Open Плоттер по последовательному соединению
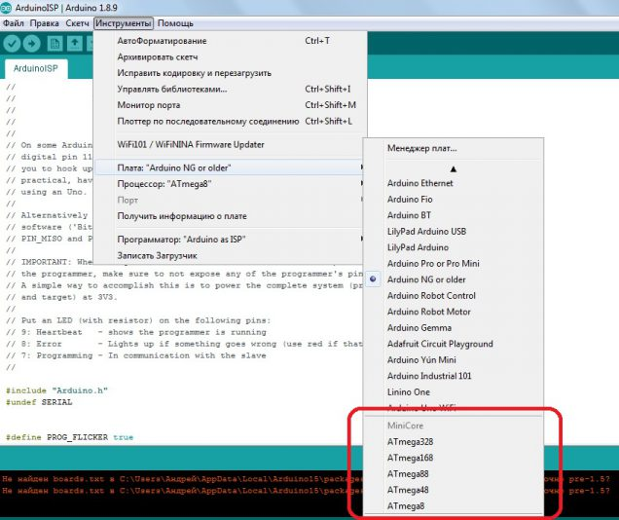 click(229, 121)
